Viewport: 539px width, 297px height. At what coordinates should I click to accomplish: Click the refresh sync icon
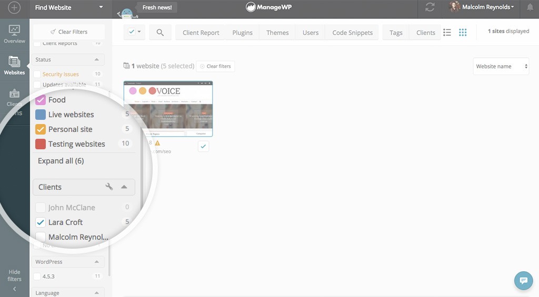[x=430, y=7]
